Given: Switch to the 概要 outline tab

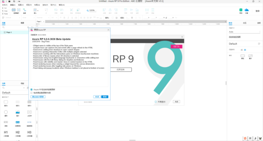Looking at the screenshot, I should (x=22, y=23).
